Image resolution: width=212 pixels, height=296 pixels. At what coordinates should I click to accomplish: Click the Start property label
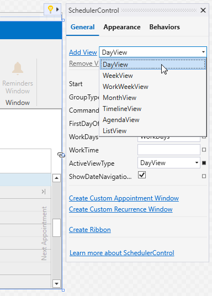pyautogui.click(x=76, y=84)
